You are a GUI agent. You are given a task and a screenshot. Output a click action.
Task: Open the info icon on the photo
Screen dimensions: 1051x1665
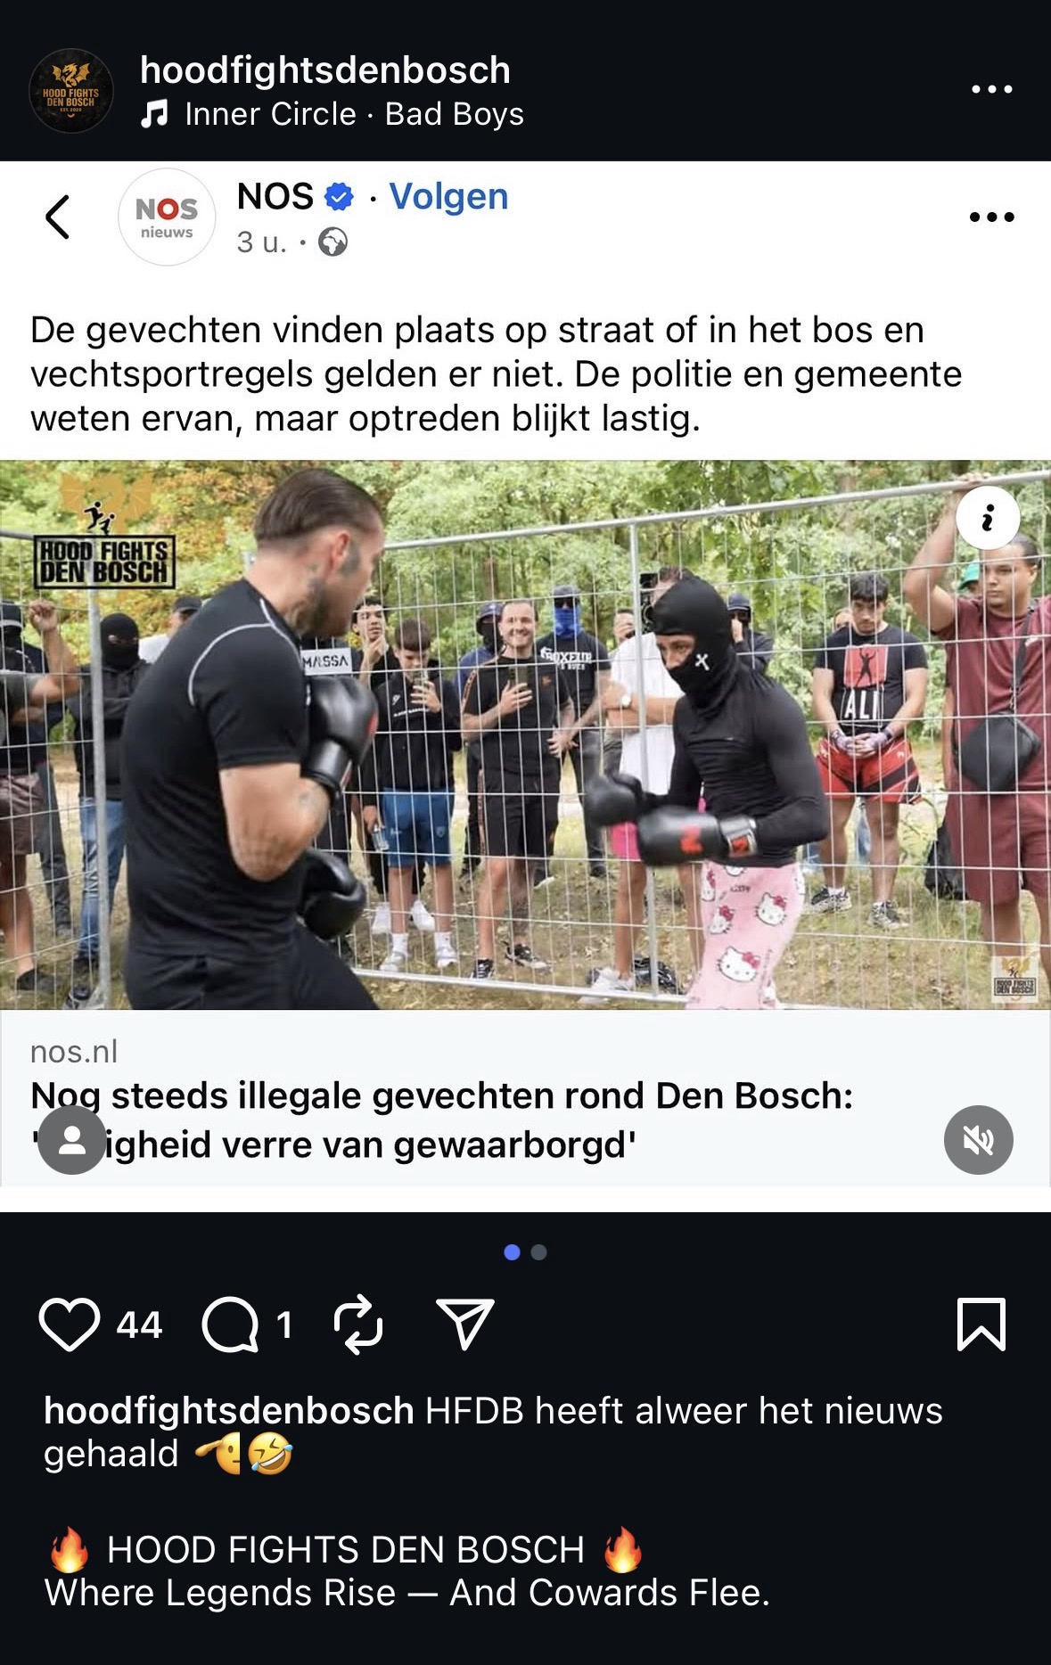988,518
